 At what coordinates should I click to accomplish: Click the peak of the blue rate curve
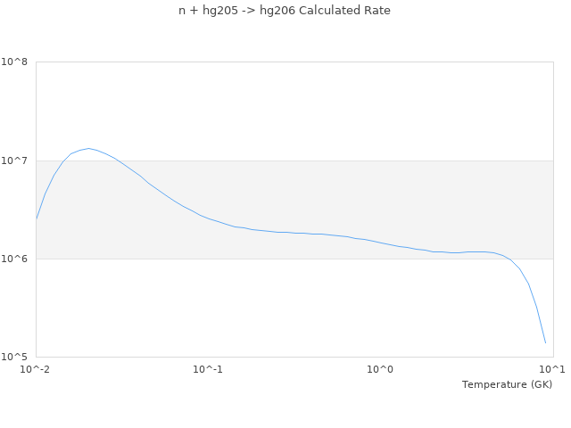pyautogui.click(x=87, y=148)
